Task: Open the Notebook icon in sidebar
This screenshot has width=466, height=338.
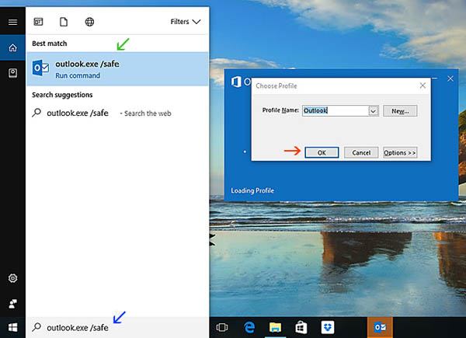Action: [x=12, y=73]
